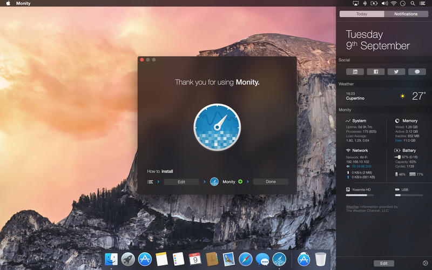Click the AirPlay display icon in menu bar
432x270 pixels.
[x=356, y=3]
